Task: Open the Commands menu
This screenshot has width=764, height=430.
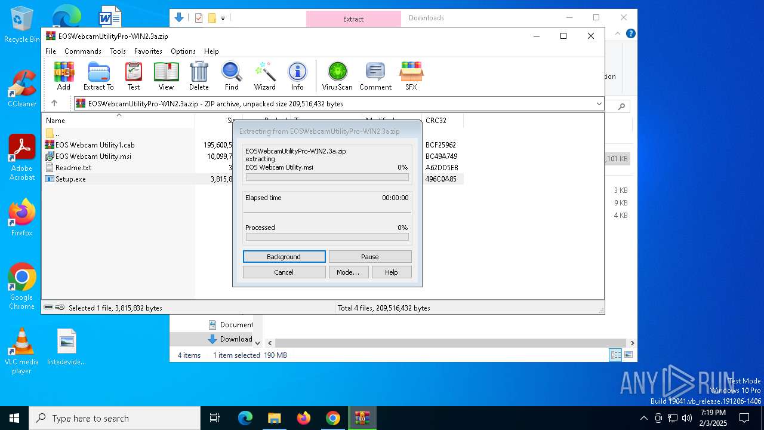Action: point(83,51)
